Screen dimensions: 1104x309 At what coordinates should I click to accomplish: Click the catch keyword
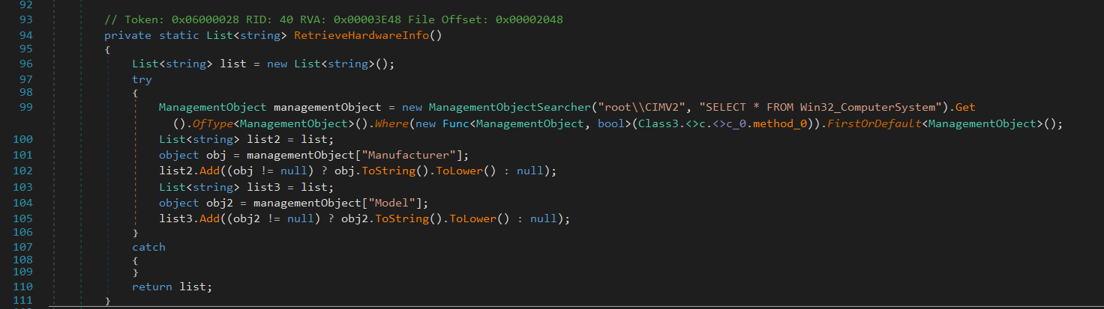(x=148, y=247)
